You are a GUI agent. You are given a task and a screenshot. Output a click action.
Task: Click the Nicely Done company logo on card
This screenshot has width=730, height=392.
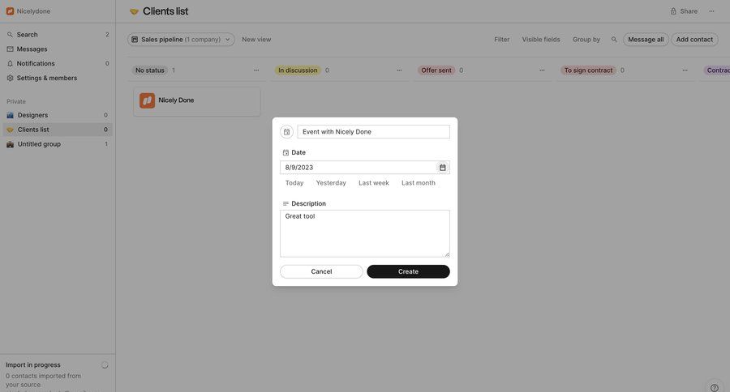(x=147, y=100)
